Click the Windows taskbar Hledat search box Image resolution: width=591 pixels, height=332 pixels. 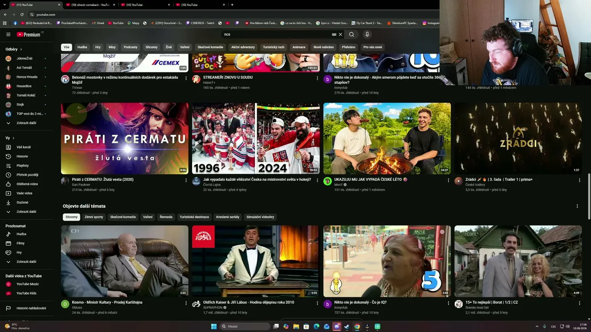tap(245, 326)
